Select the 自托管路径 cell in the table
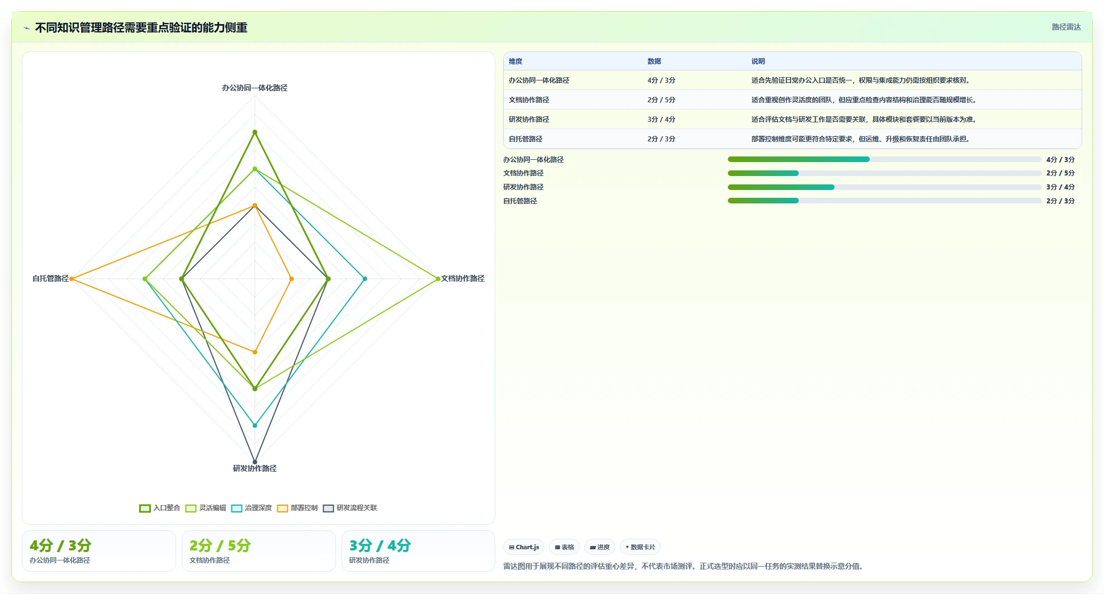 525,139
